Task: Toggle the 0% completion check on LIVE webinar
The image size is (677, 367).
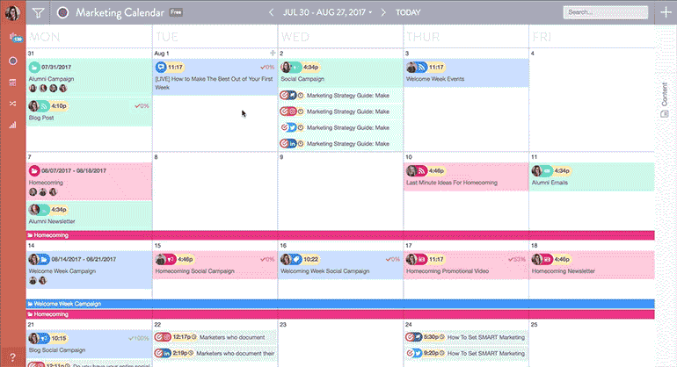Action: (267, 68)
